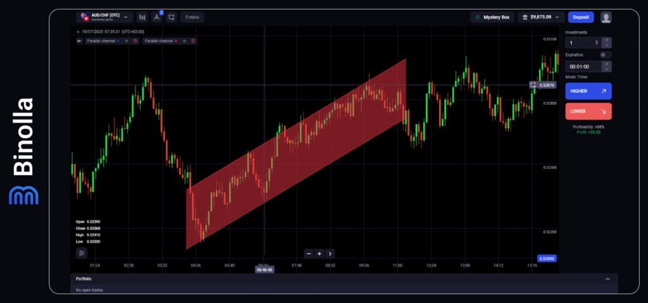Hide the first Parallel channel via eye icon
This screenshot has width=648, height=303.
(x=127, y=41)
